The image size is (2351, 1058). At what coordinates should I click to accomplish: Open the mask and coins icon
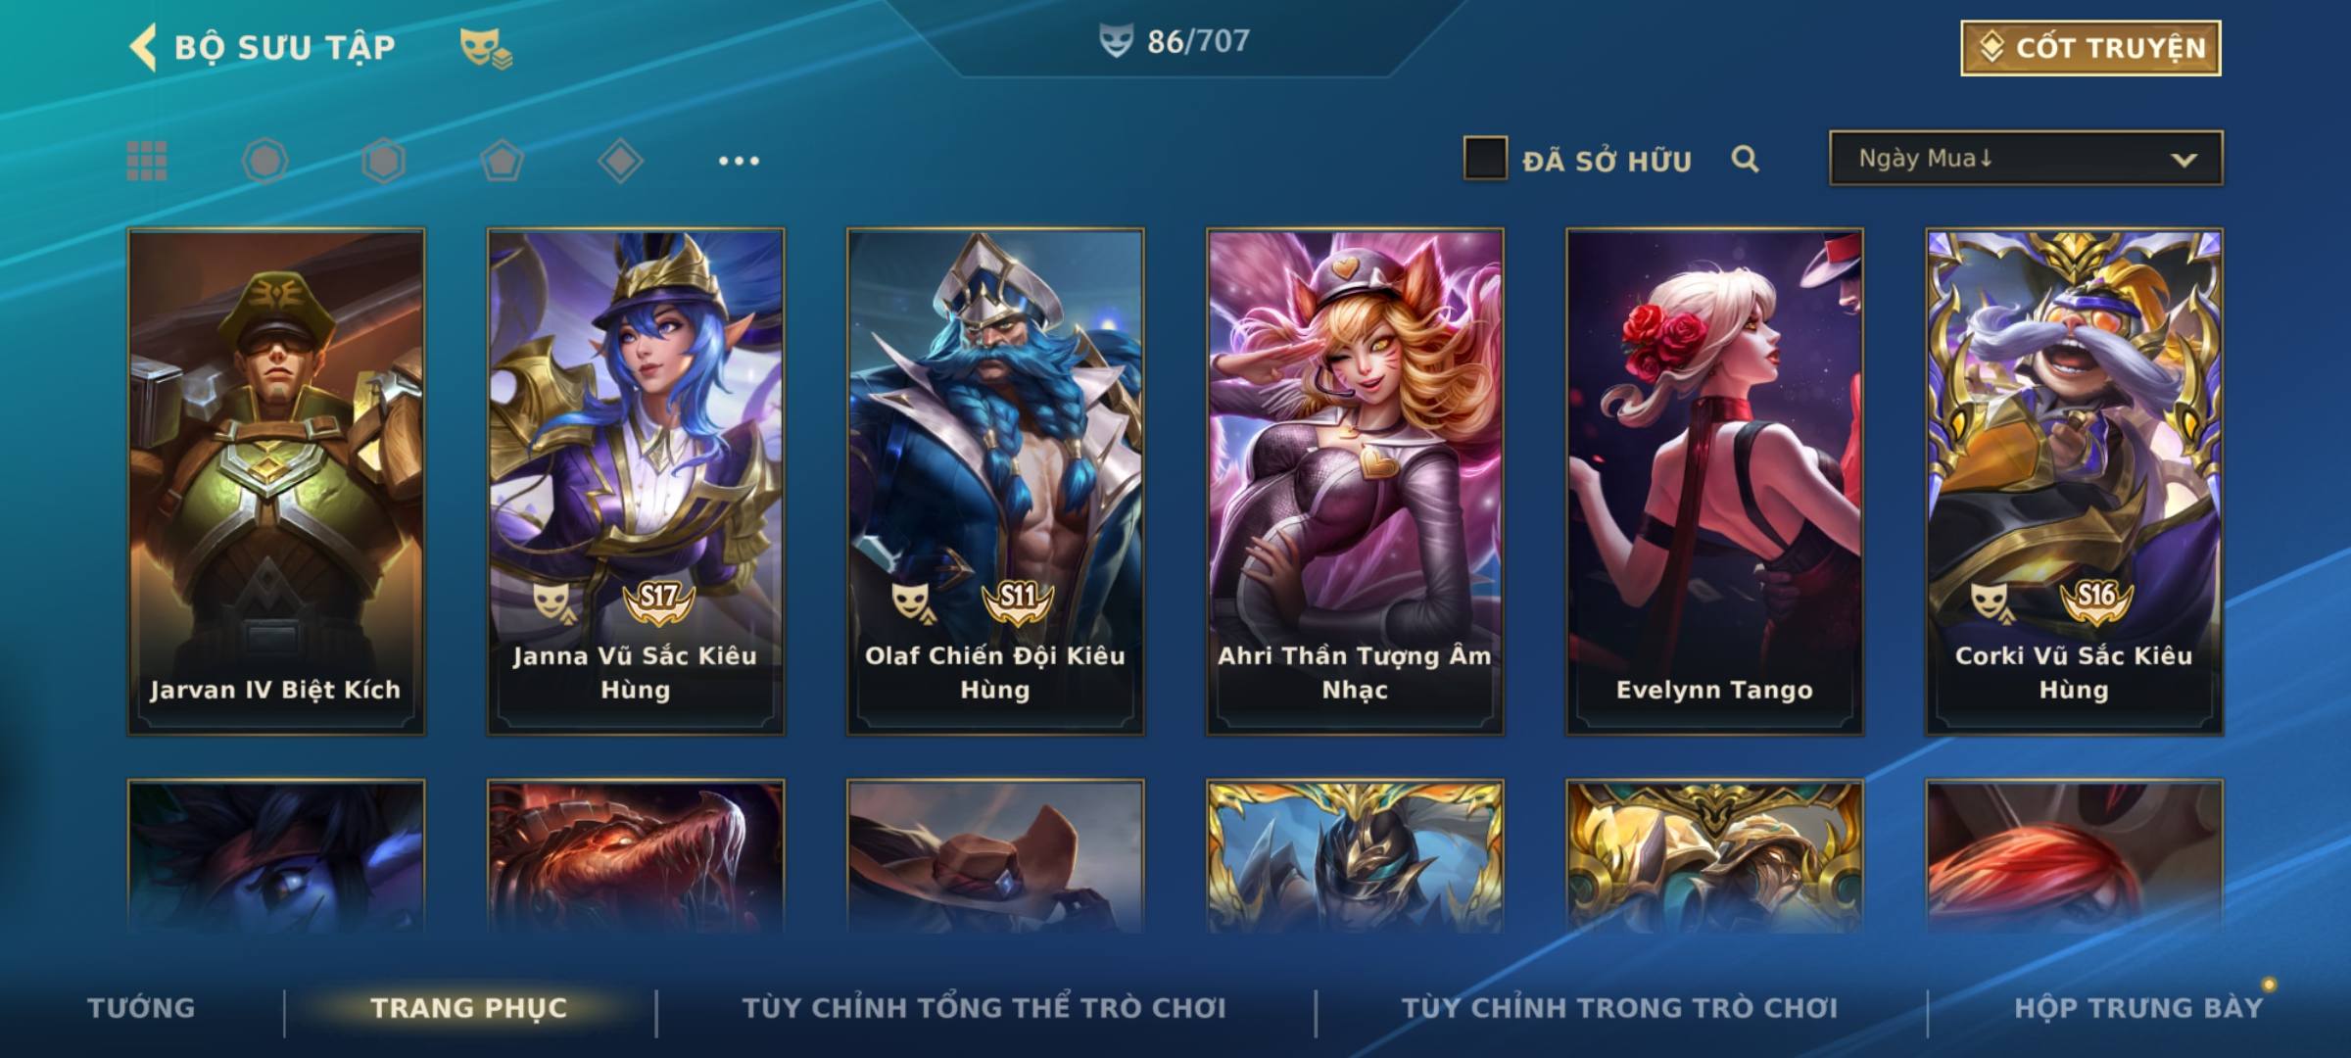tap(486, 48)
